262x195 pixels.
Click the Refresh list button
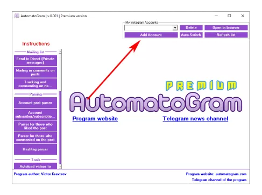(x=226, y=35)
